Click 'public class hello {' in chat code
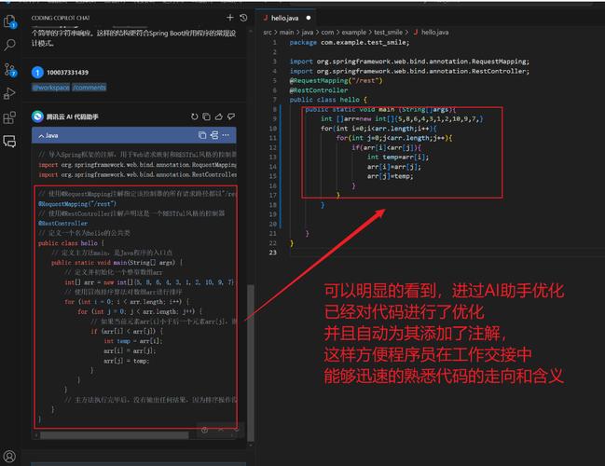Image resolution: width=605 pixels, height=466 pixels. 71,243
